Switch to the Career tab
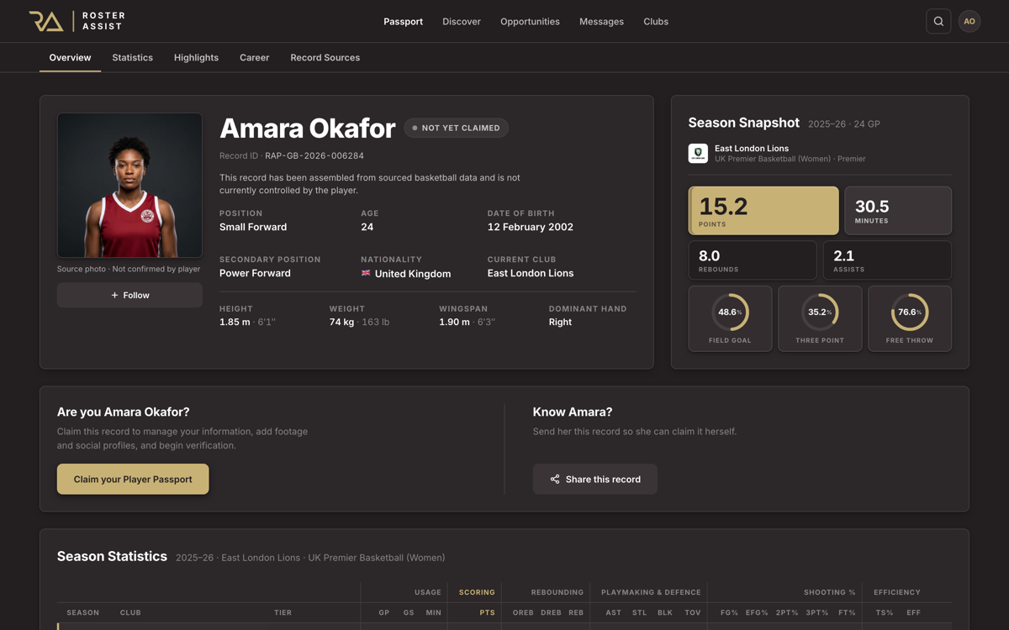The height and width of the screenshot is (630, 1009). 254,57
